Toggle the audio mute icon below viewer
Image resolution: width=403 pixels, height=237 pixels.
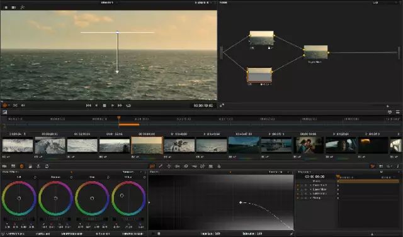23,106
